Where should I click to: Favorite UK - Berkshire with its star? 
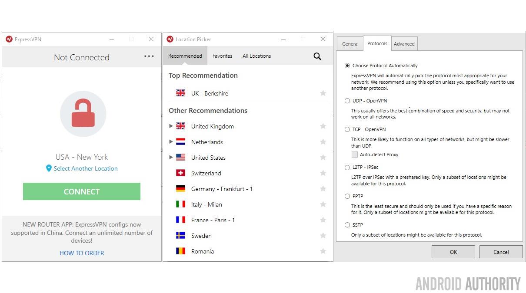(x=323, y=93)
